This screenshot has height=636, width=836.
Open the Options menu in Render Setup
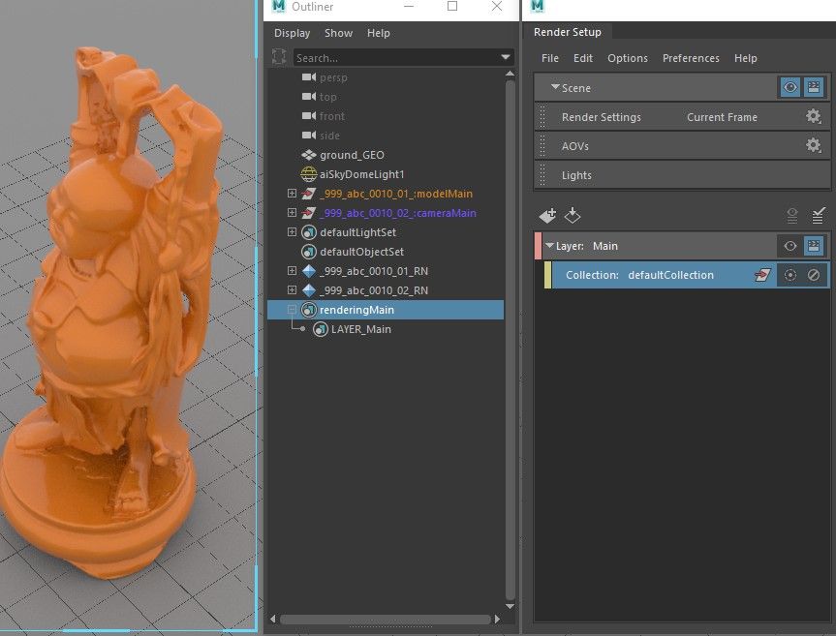pos(627,58)
